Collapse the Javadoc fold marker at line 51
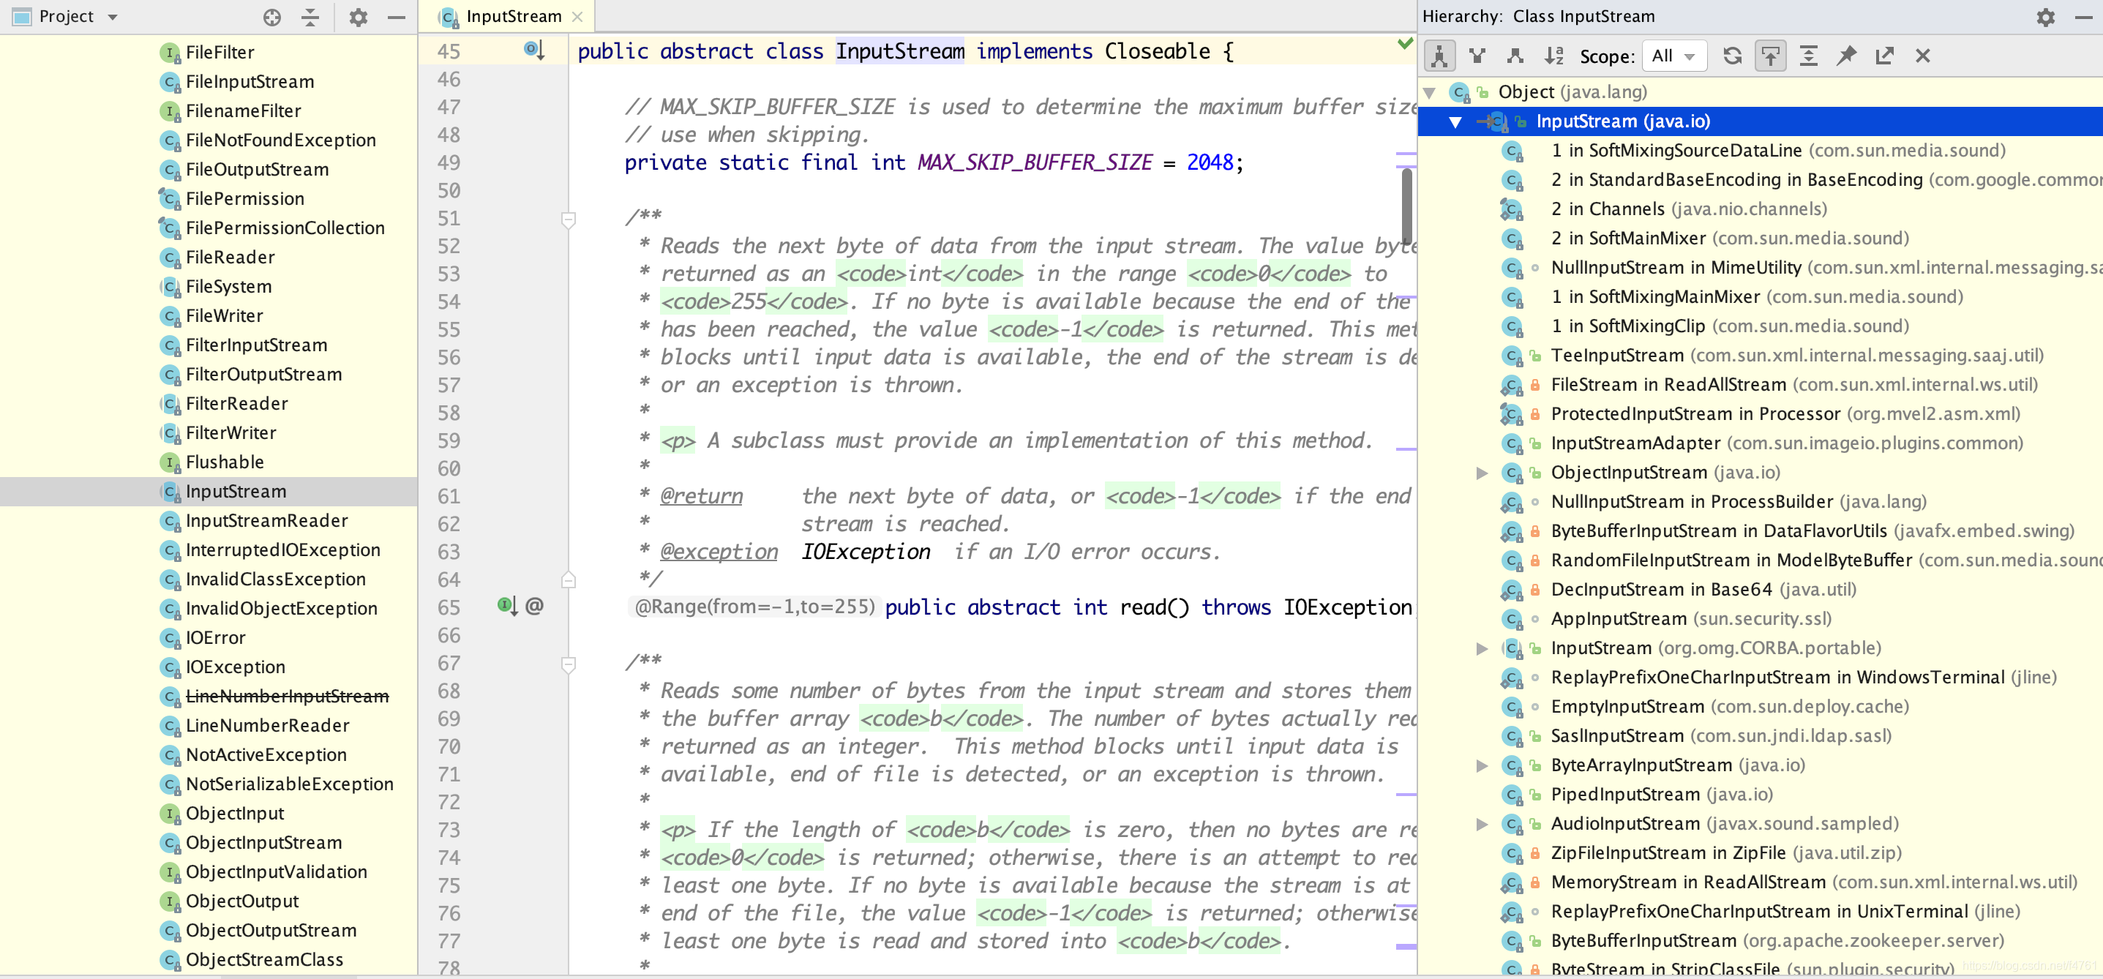This screenshot has width=2103, height=979. tap(569, 219)
